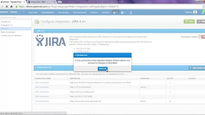This screenshot has width=205, height=115.
Task: Close the qConnect Sample Project browser tab
Action: (x=24, y=2)
